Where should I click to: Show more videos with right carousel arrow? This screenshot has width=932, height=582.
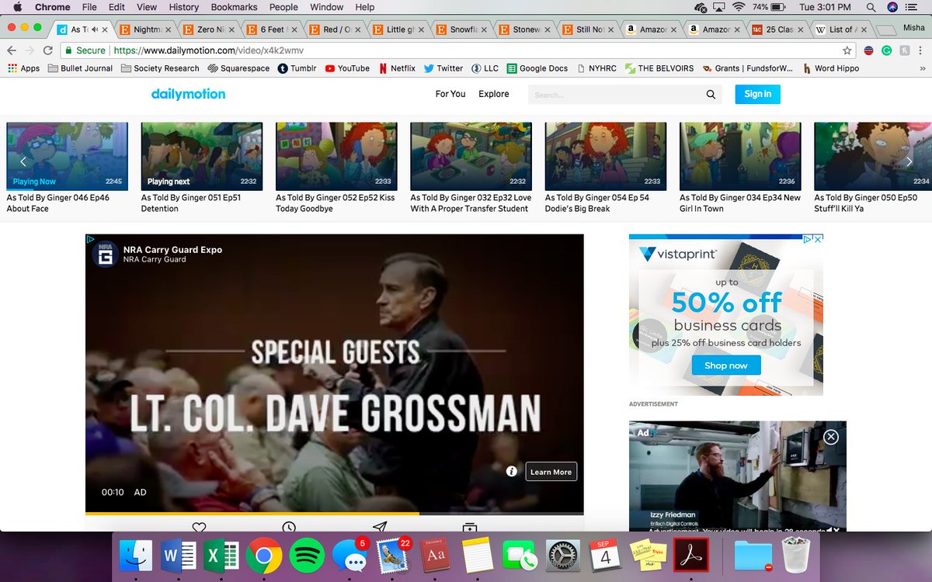(x=909, y=161)
